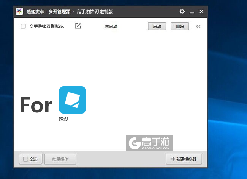Image resolution: width=247 pixels, height=179 pixels.
Task: Click the blue 锋刃 app icon
Action: click(x=73, y=100)
